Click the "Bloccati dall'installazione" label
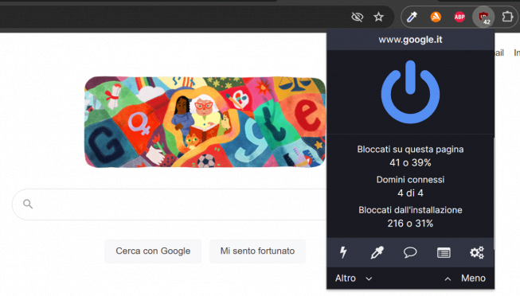 pyautogui.click(x=410, y=210)
